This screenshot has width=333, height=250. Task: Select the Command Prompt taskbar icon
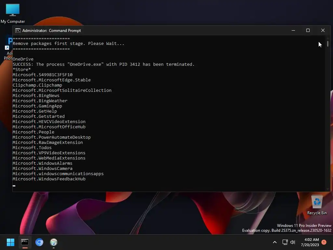(25, 242)
